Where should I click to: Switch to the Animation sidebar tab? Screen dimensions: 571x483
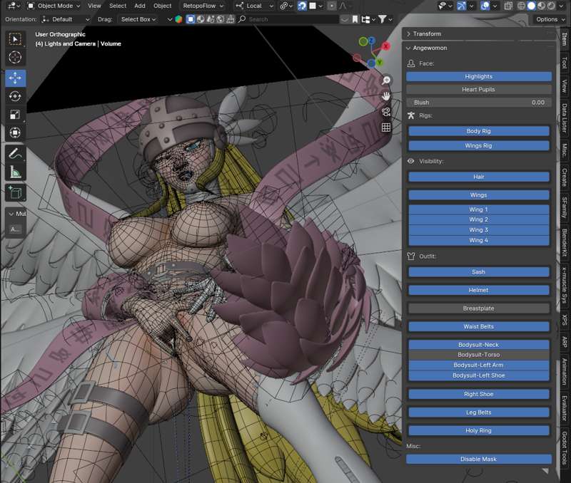565,371
